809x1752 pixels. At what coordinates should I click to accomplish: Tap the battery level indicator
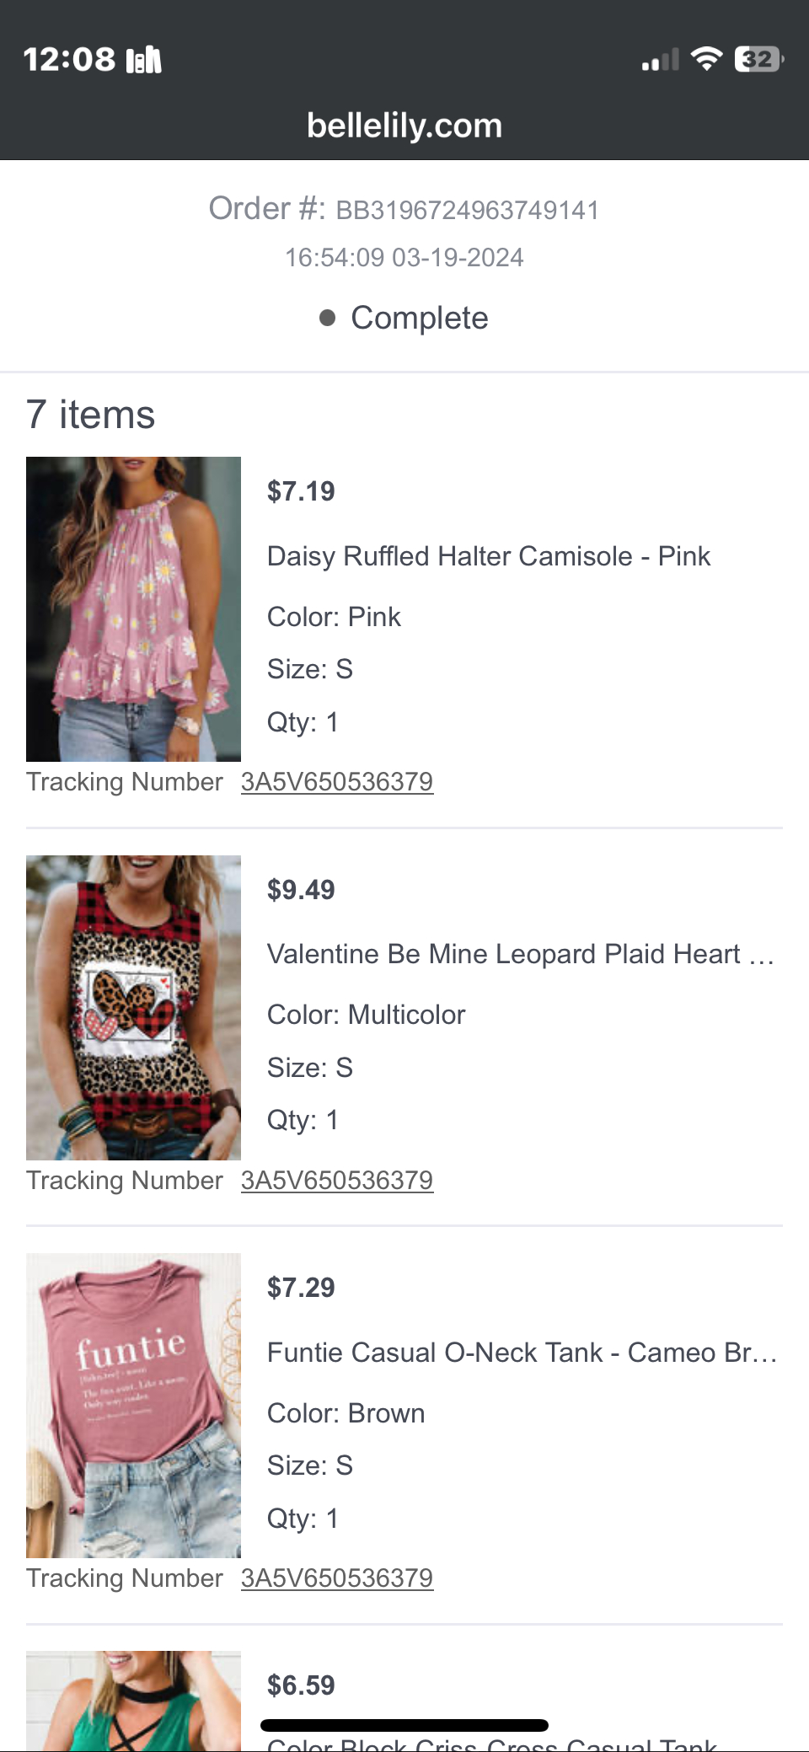point(758,59)
